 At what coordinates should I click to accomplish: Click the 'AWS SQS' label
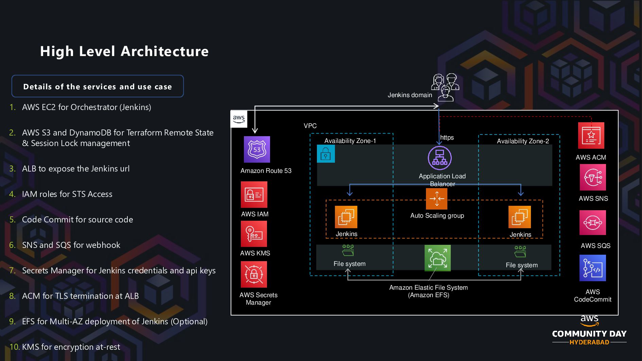(595, 246)
